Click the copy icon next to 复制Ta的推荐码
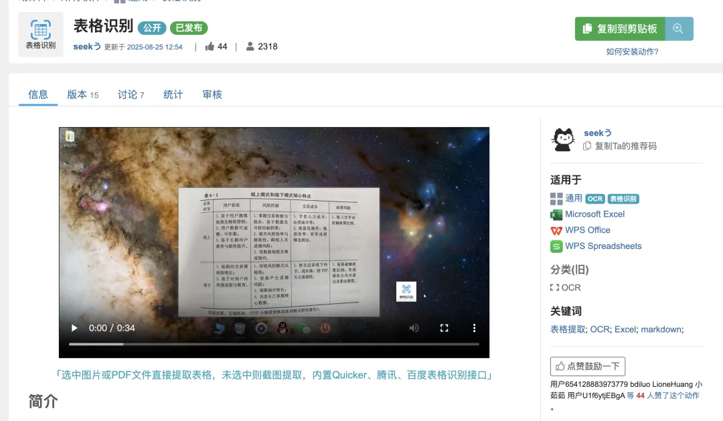723x421 pixels. 587,146
